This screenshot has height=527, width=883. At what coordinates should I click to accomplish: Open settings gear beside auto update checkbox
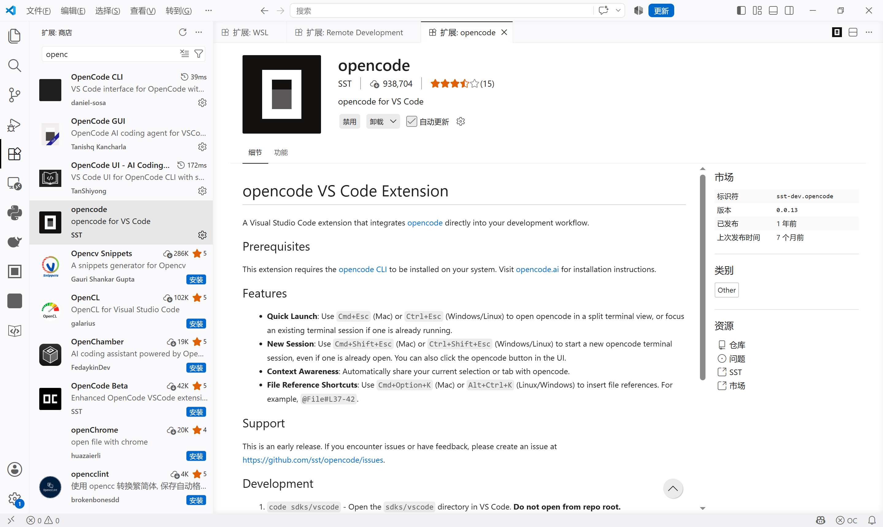[x=461, y=121]
